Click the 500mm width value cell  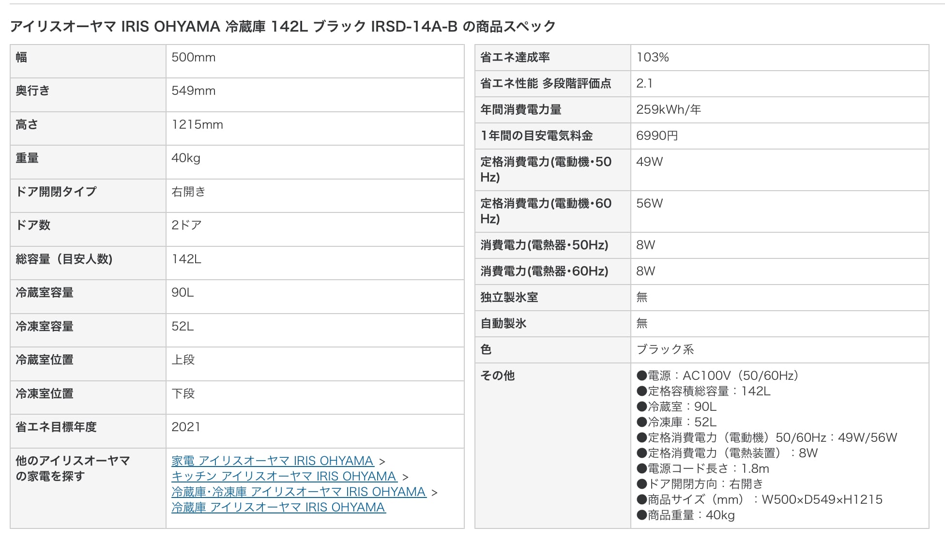pos(194,58)
